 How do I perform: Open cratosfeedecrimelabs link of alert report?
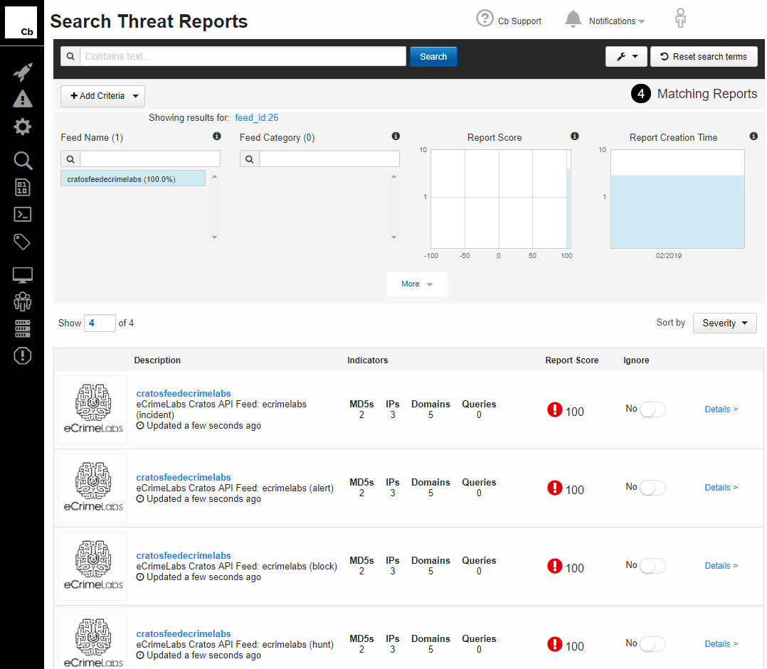click(184, 478)
